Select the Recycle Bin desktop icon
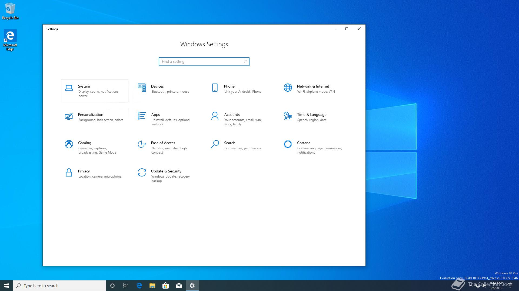 tap(10, 11)
